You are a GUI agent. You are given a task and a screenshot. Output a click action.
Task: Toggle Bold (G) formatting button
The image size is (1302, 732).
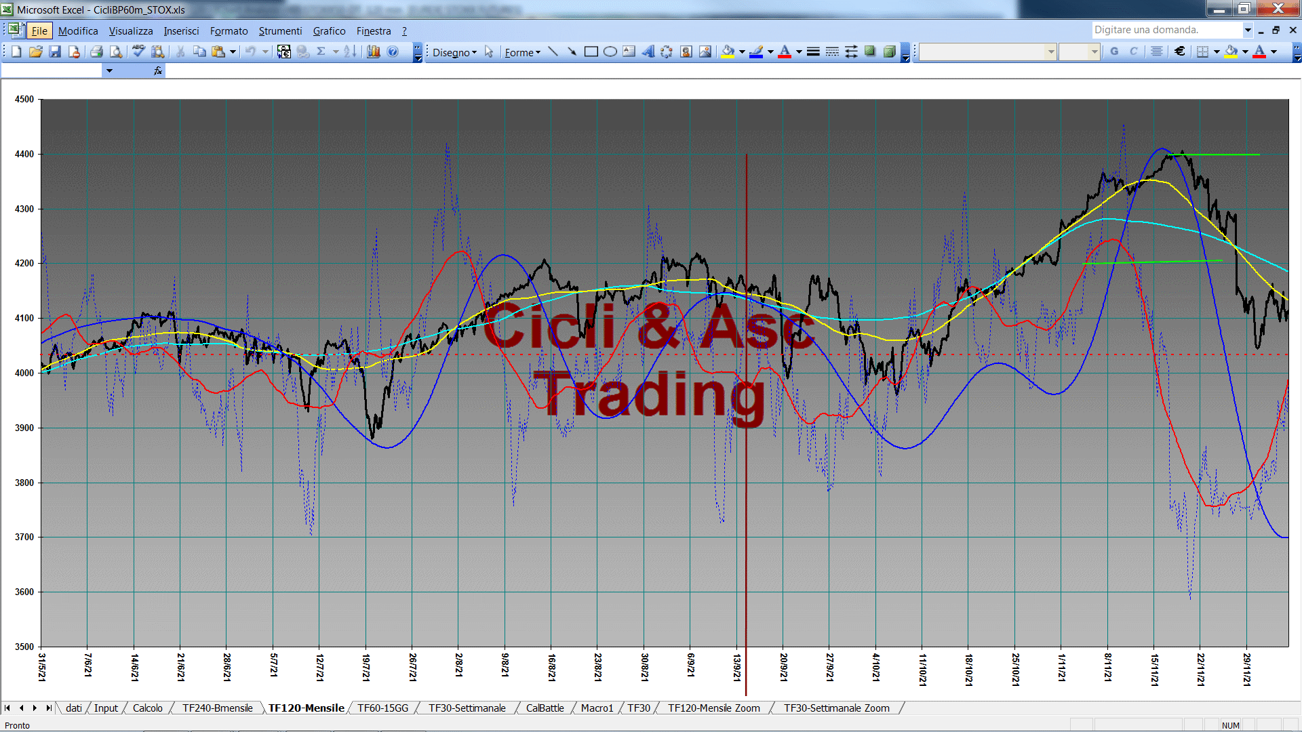[1115, 52]
